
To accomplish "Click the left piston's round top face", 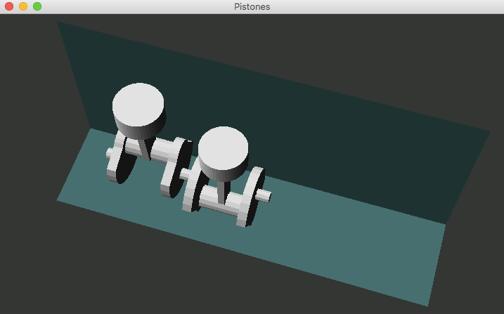I will tap(138, 105).
